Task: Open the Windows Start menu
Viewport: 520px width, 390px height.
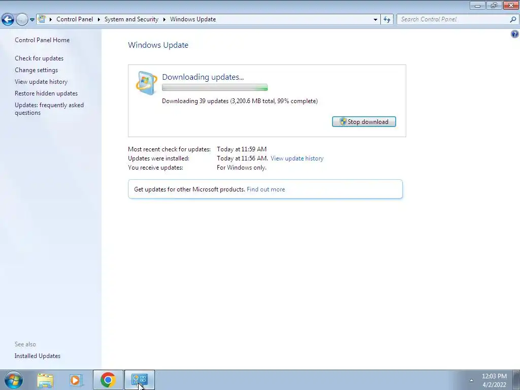Action: tap(14, 380)
